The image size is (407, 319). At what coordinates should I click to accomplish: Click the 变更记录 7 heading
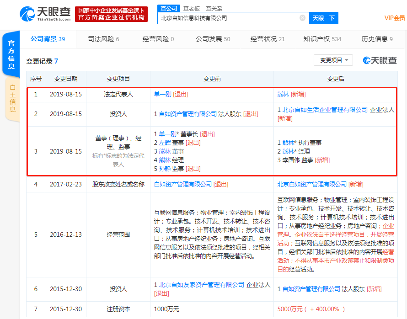[x=42, y=61]
